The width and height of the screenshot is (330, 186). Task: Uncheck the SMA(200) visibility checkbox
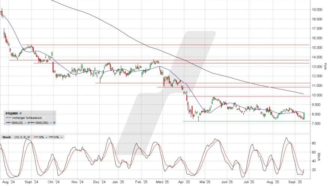pyautogui.click(x=50, y=122)
